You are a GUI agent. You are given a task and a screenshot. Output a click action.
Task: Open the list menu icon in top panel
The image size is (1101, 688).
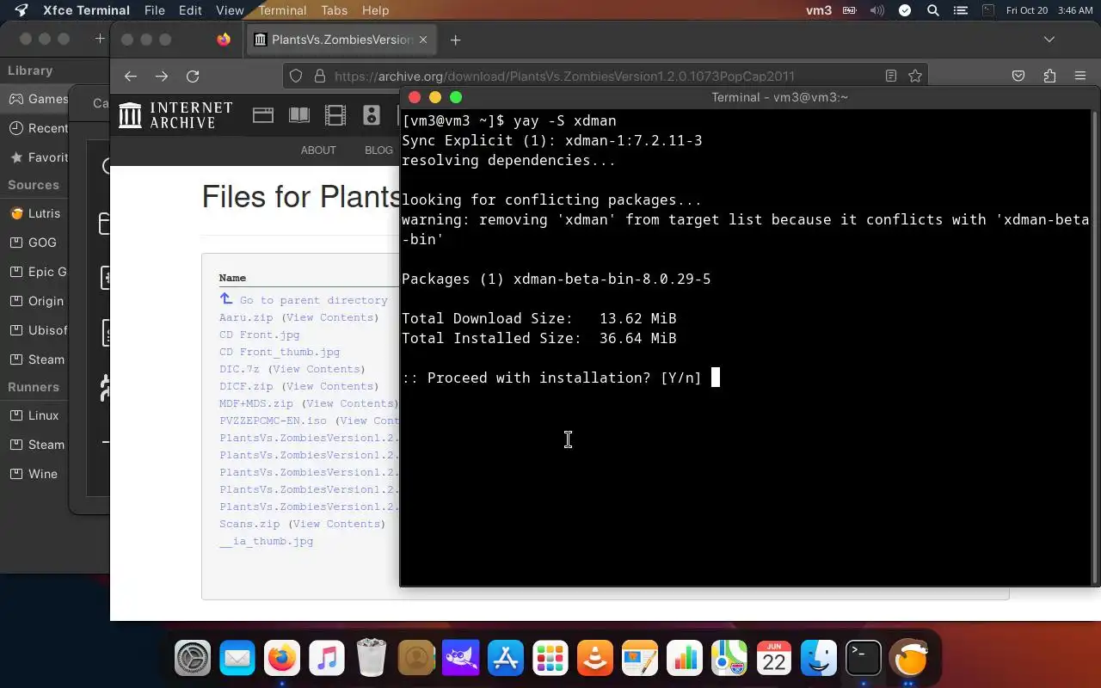tap(962, 10)
